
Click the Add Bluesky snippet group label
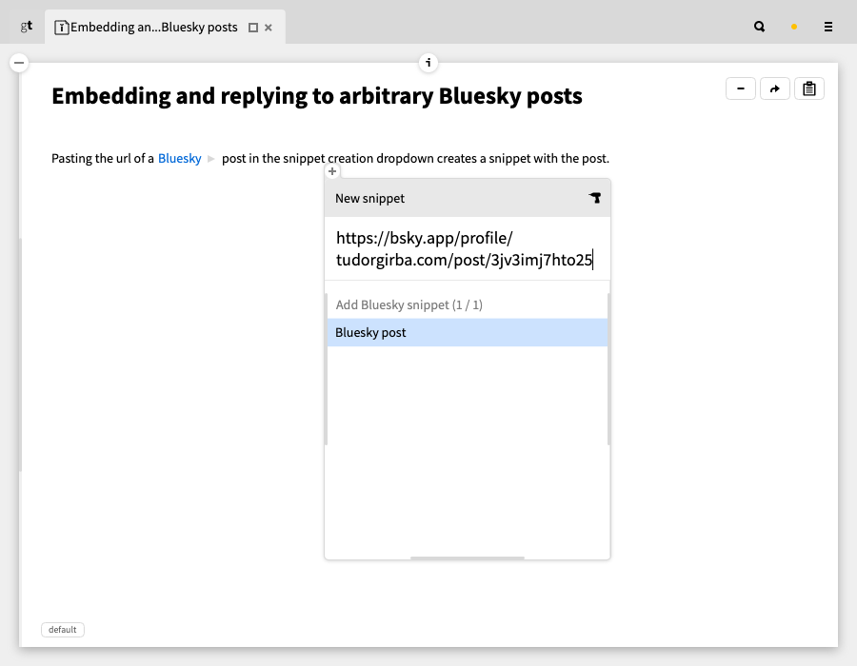pos(409,304)
